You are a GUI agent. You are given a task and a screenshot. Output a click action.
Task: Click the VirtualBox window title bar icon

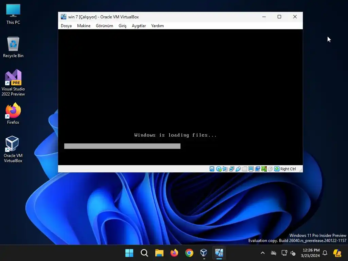64,17
